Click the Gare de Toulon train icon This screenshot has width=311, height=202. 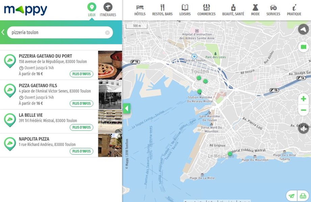point(194,56)
